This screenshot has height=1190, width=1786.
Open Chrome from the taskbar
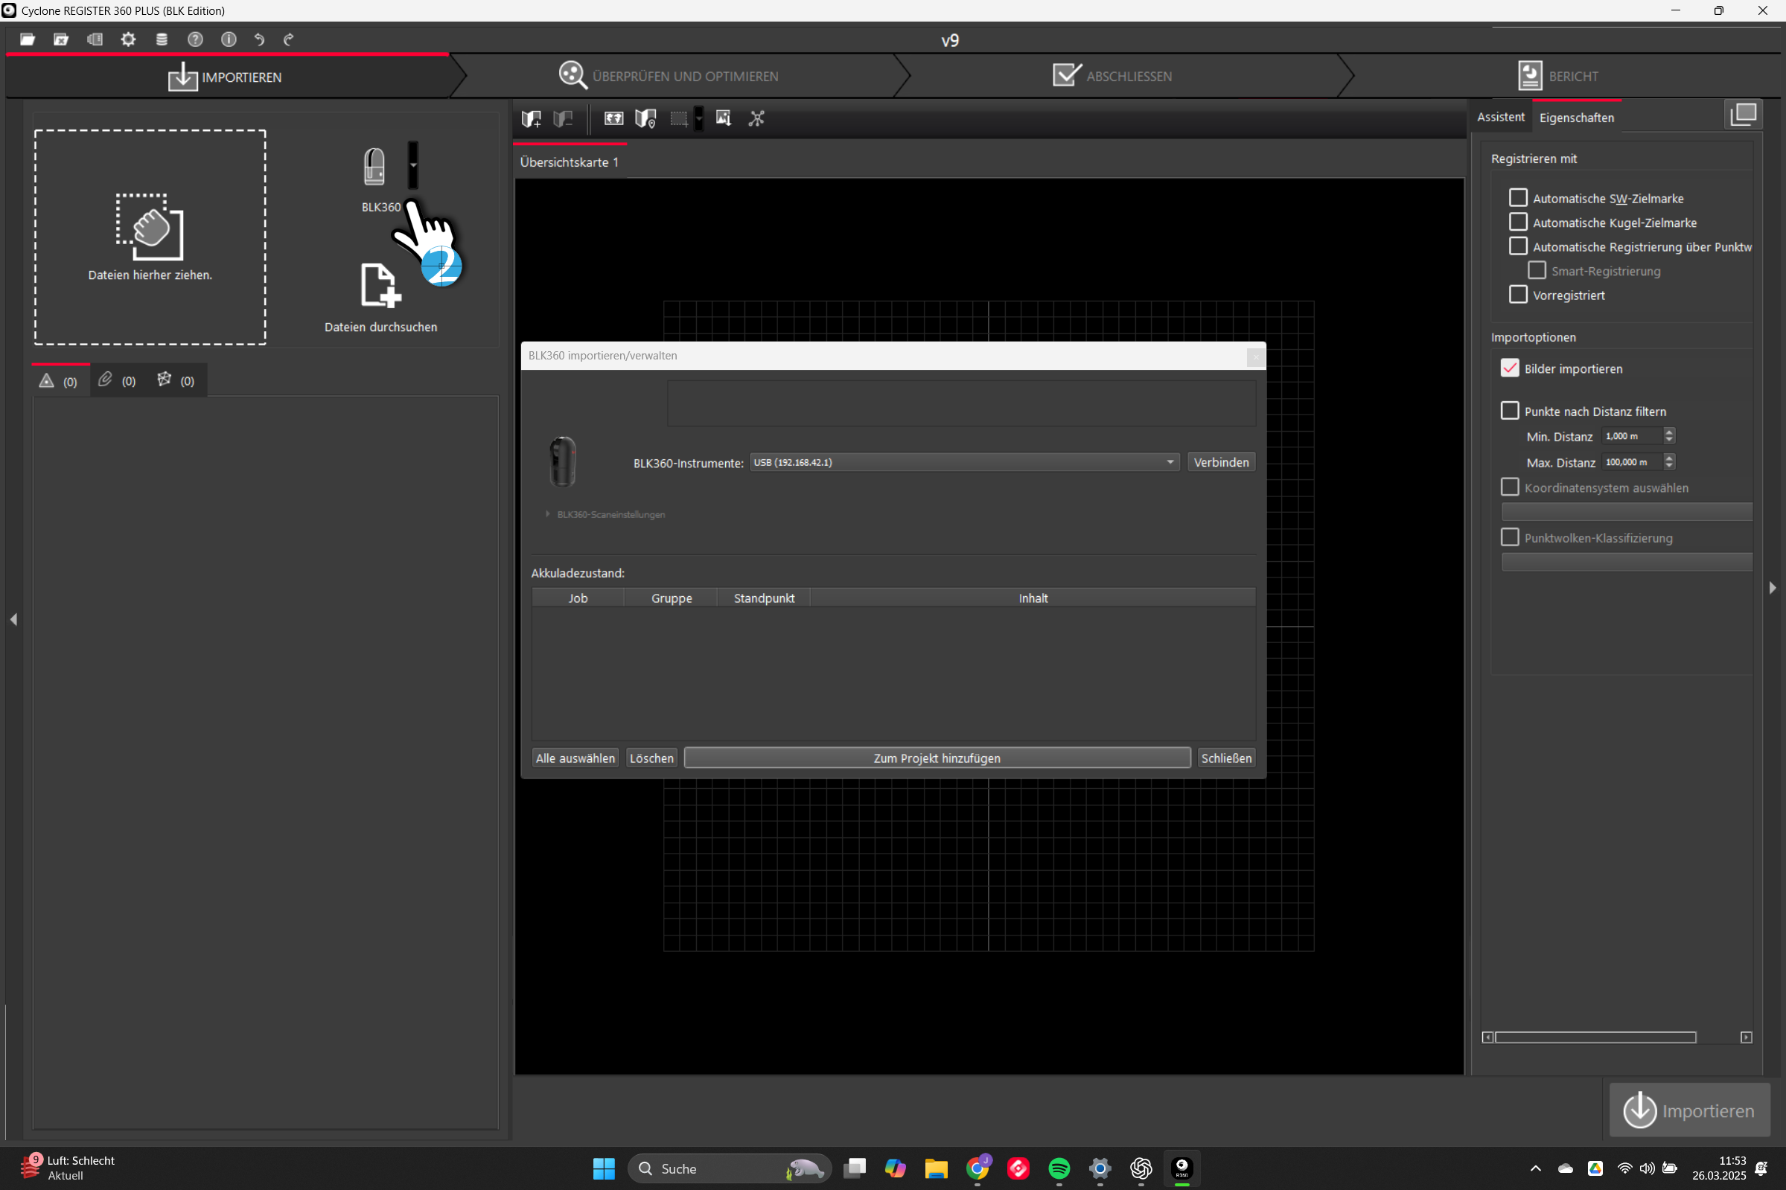coord(977,1168)
